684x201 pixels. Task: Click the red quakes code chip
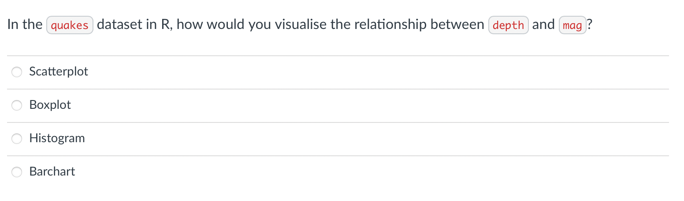(x=70, y=25)
